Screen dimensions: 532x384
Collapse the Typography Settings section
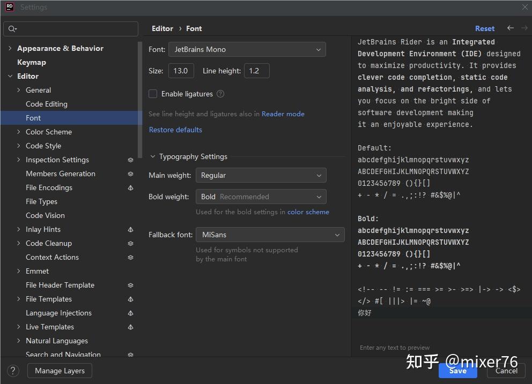pos(153,156)
